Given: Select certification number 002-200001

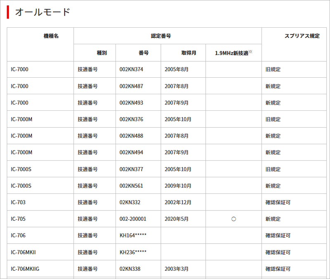Looking at the screenshot, I should [x=133, y=219].
